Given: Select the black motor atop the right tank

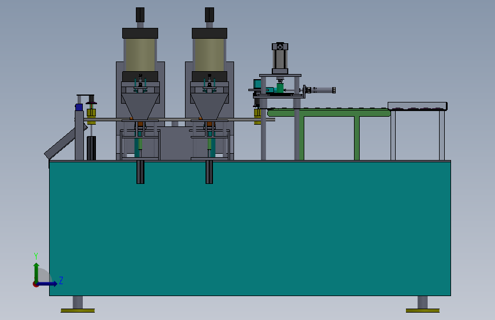Looking at the screenshot, I should click(210, 15).
